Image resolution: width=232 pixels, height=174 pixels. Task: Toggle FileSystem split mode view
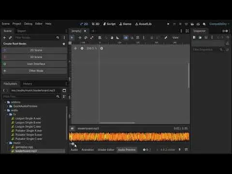tap(64, 90)
